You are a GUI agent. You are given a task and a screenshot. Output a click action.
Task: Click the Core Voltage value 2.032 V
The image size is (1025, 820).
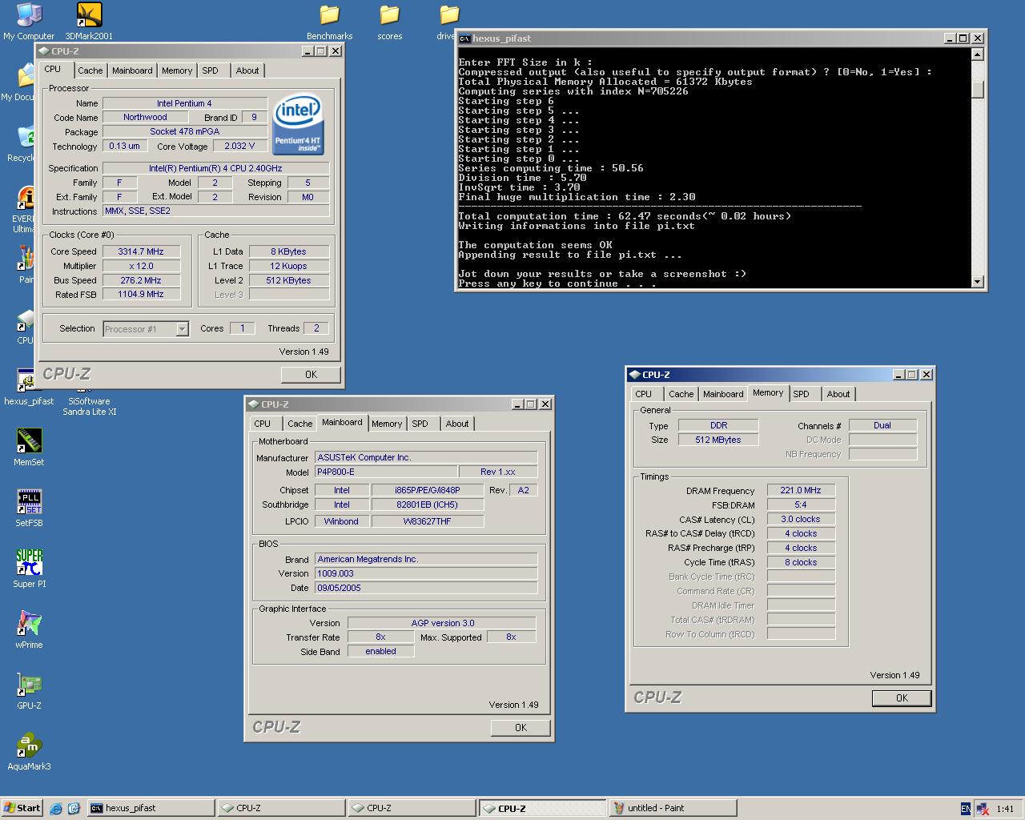tap(240, 146)
